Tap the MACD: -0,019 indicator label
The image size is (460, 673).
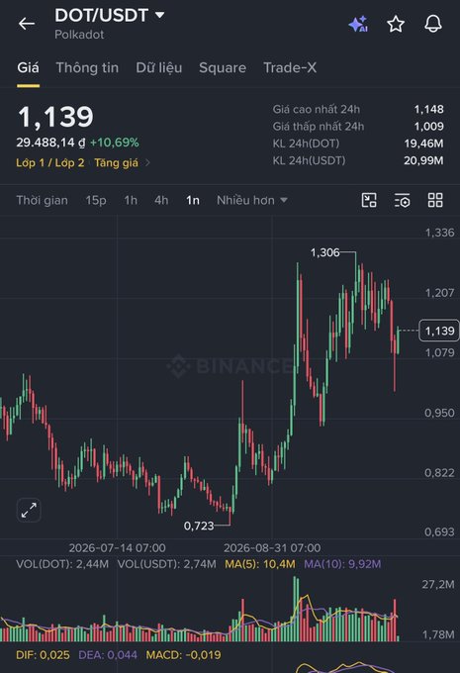coord(184,655)
